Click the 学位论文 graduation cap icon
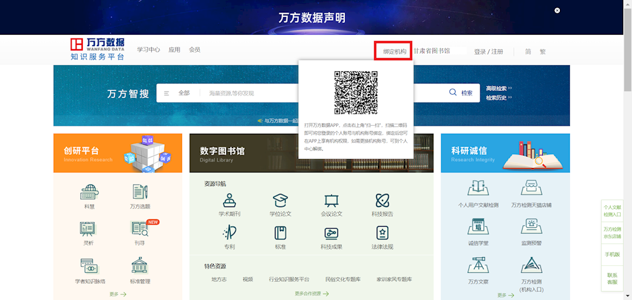The image size is (632, 300). (x=280, y=200)
